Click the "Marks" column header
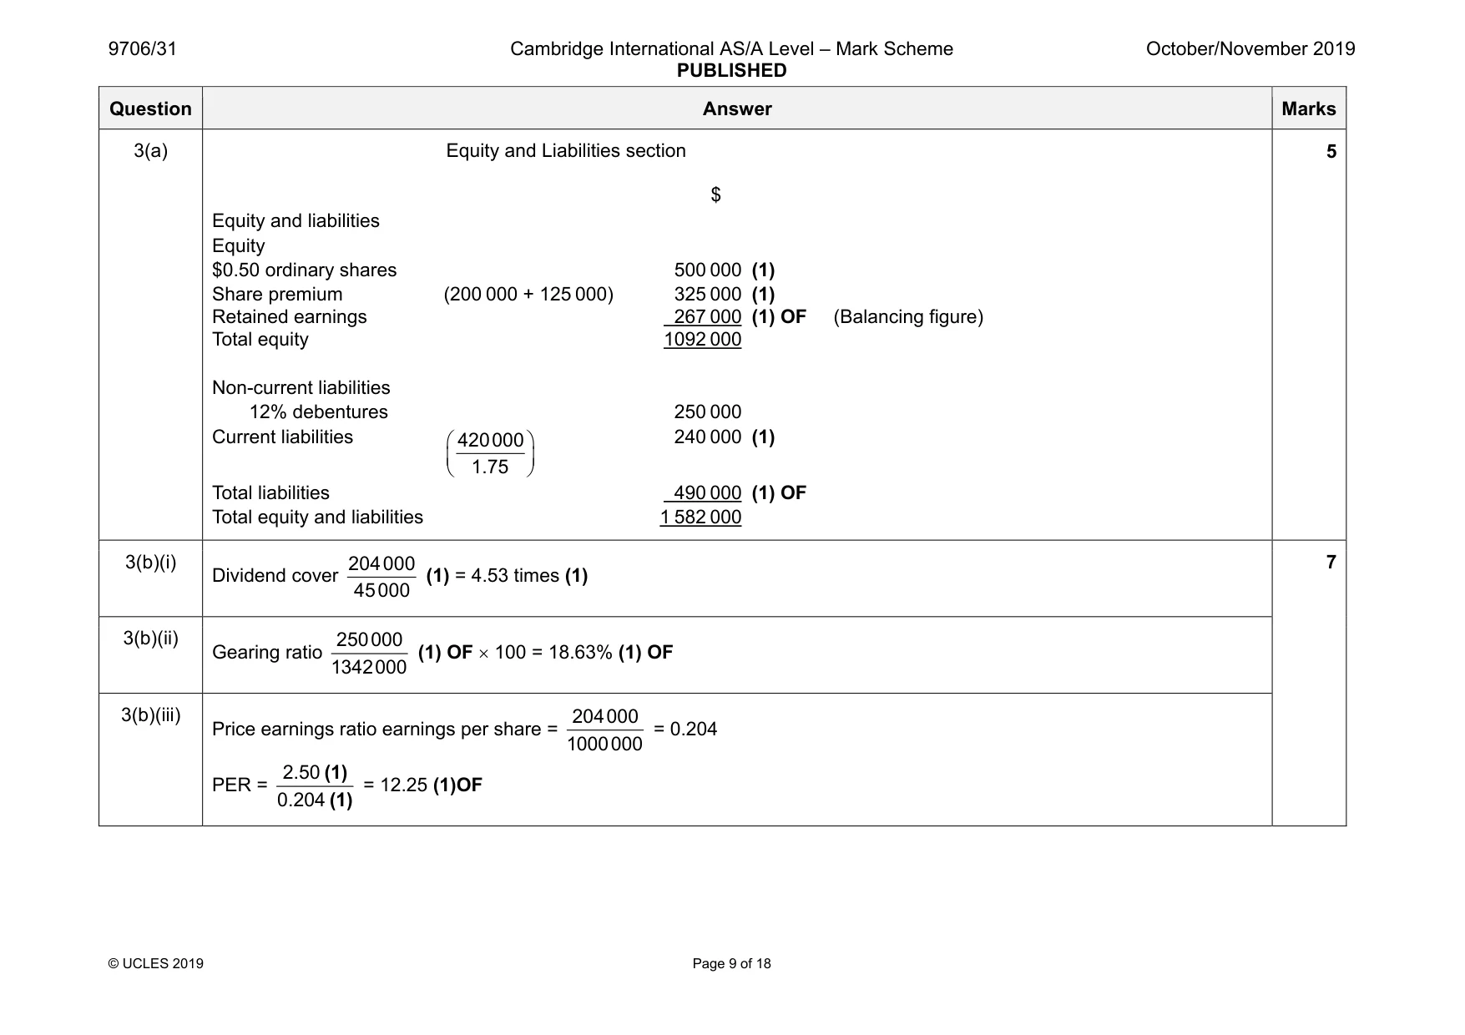This screenshot has width=1465, height=1035. (x=1309, y=109)
